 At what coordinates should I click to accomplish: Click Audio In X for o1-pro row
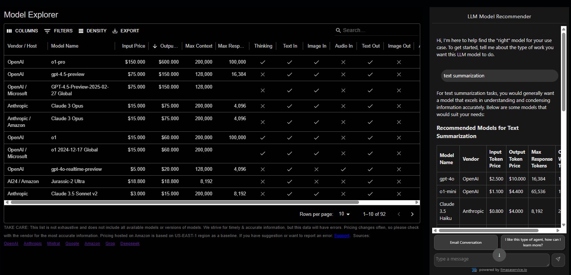343,62
